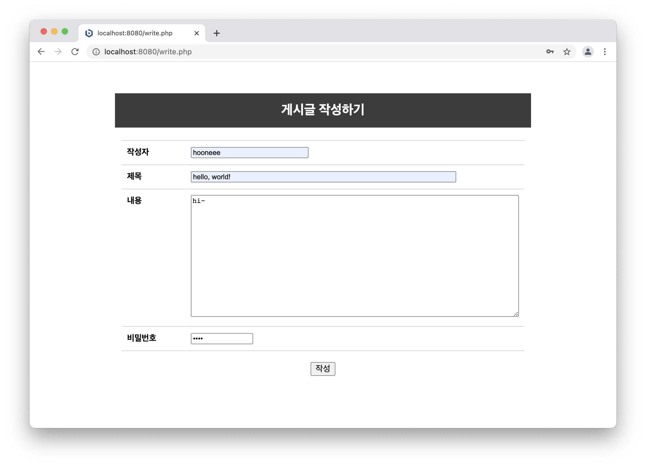Open the site information icon

click(x=96, y=52)
